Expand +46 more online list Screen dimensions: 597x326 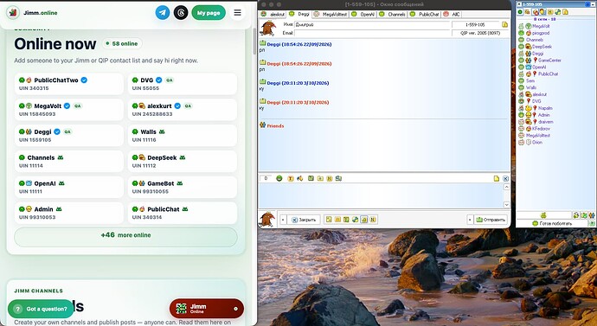pyautogui.click(x=125, y=237)
